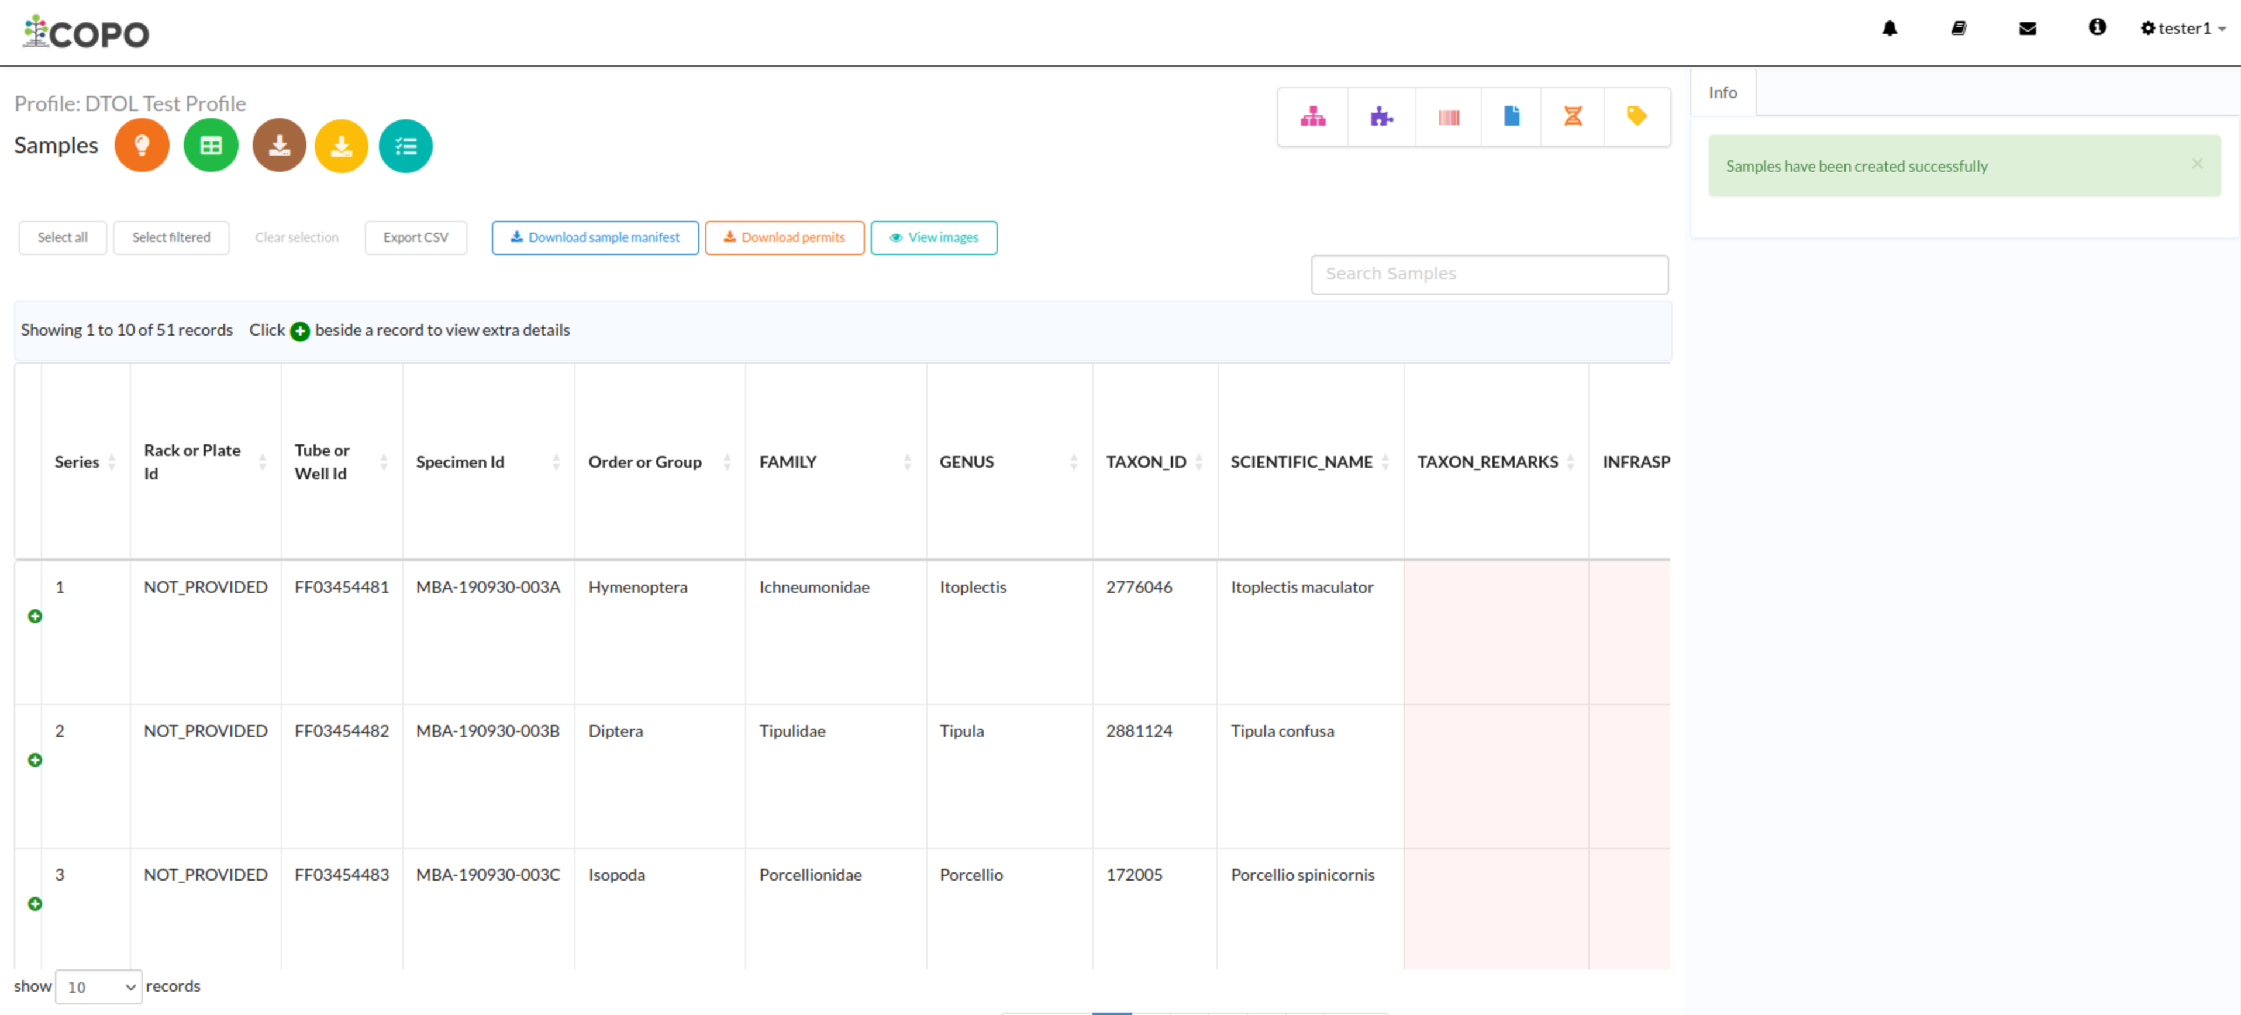Click the red barcode icon

point(1449,116)
